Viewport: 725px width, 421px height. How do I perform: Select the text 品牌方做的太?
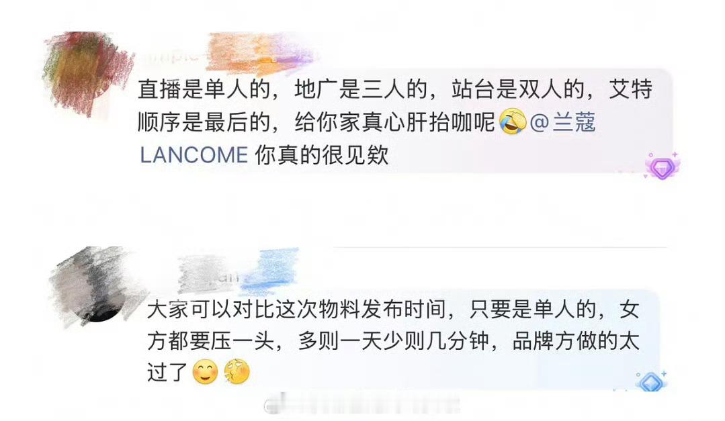(x=576, y=342)
